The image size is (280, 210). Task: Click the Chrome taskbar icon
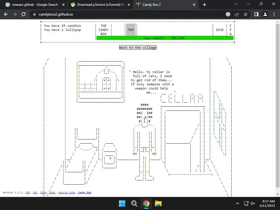146,203
